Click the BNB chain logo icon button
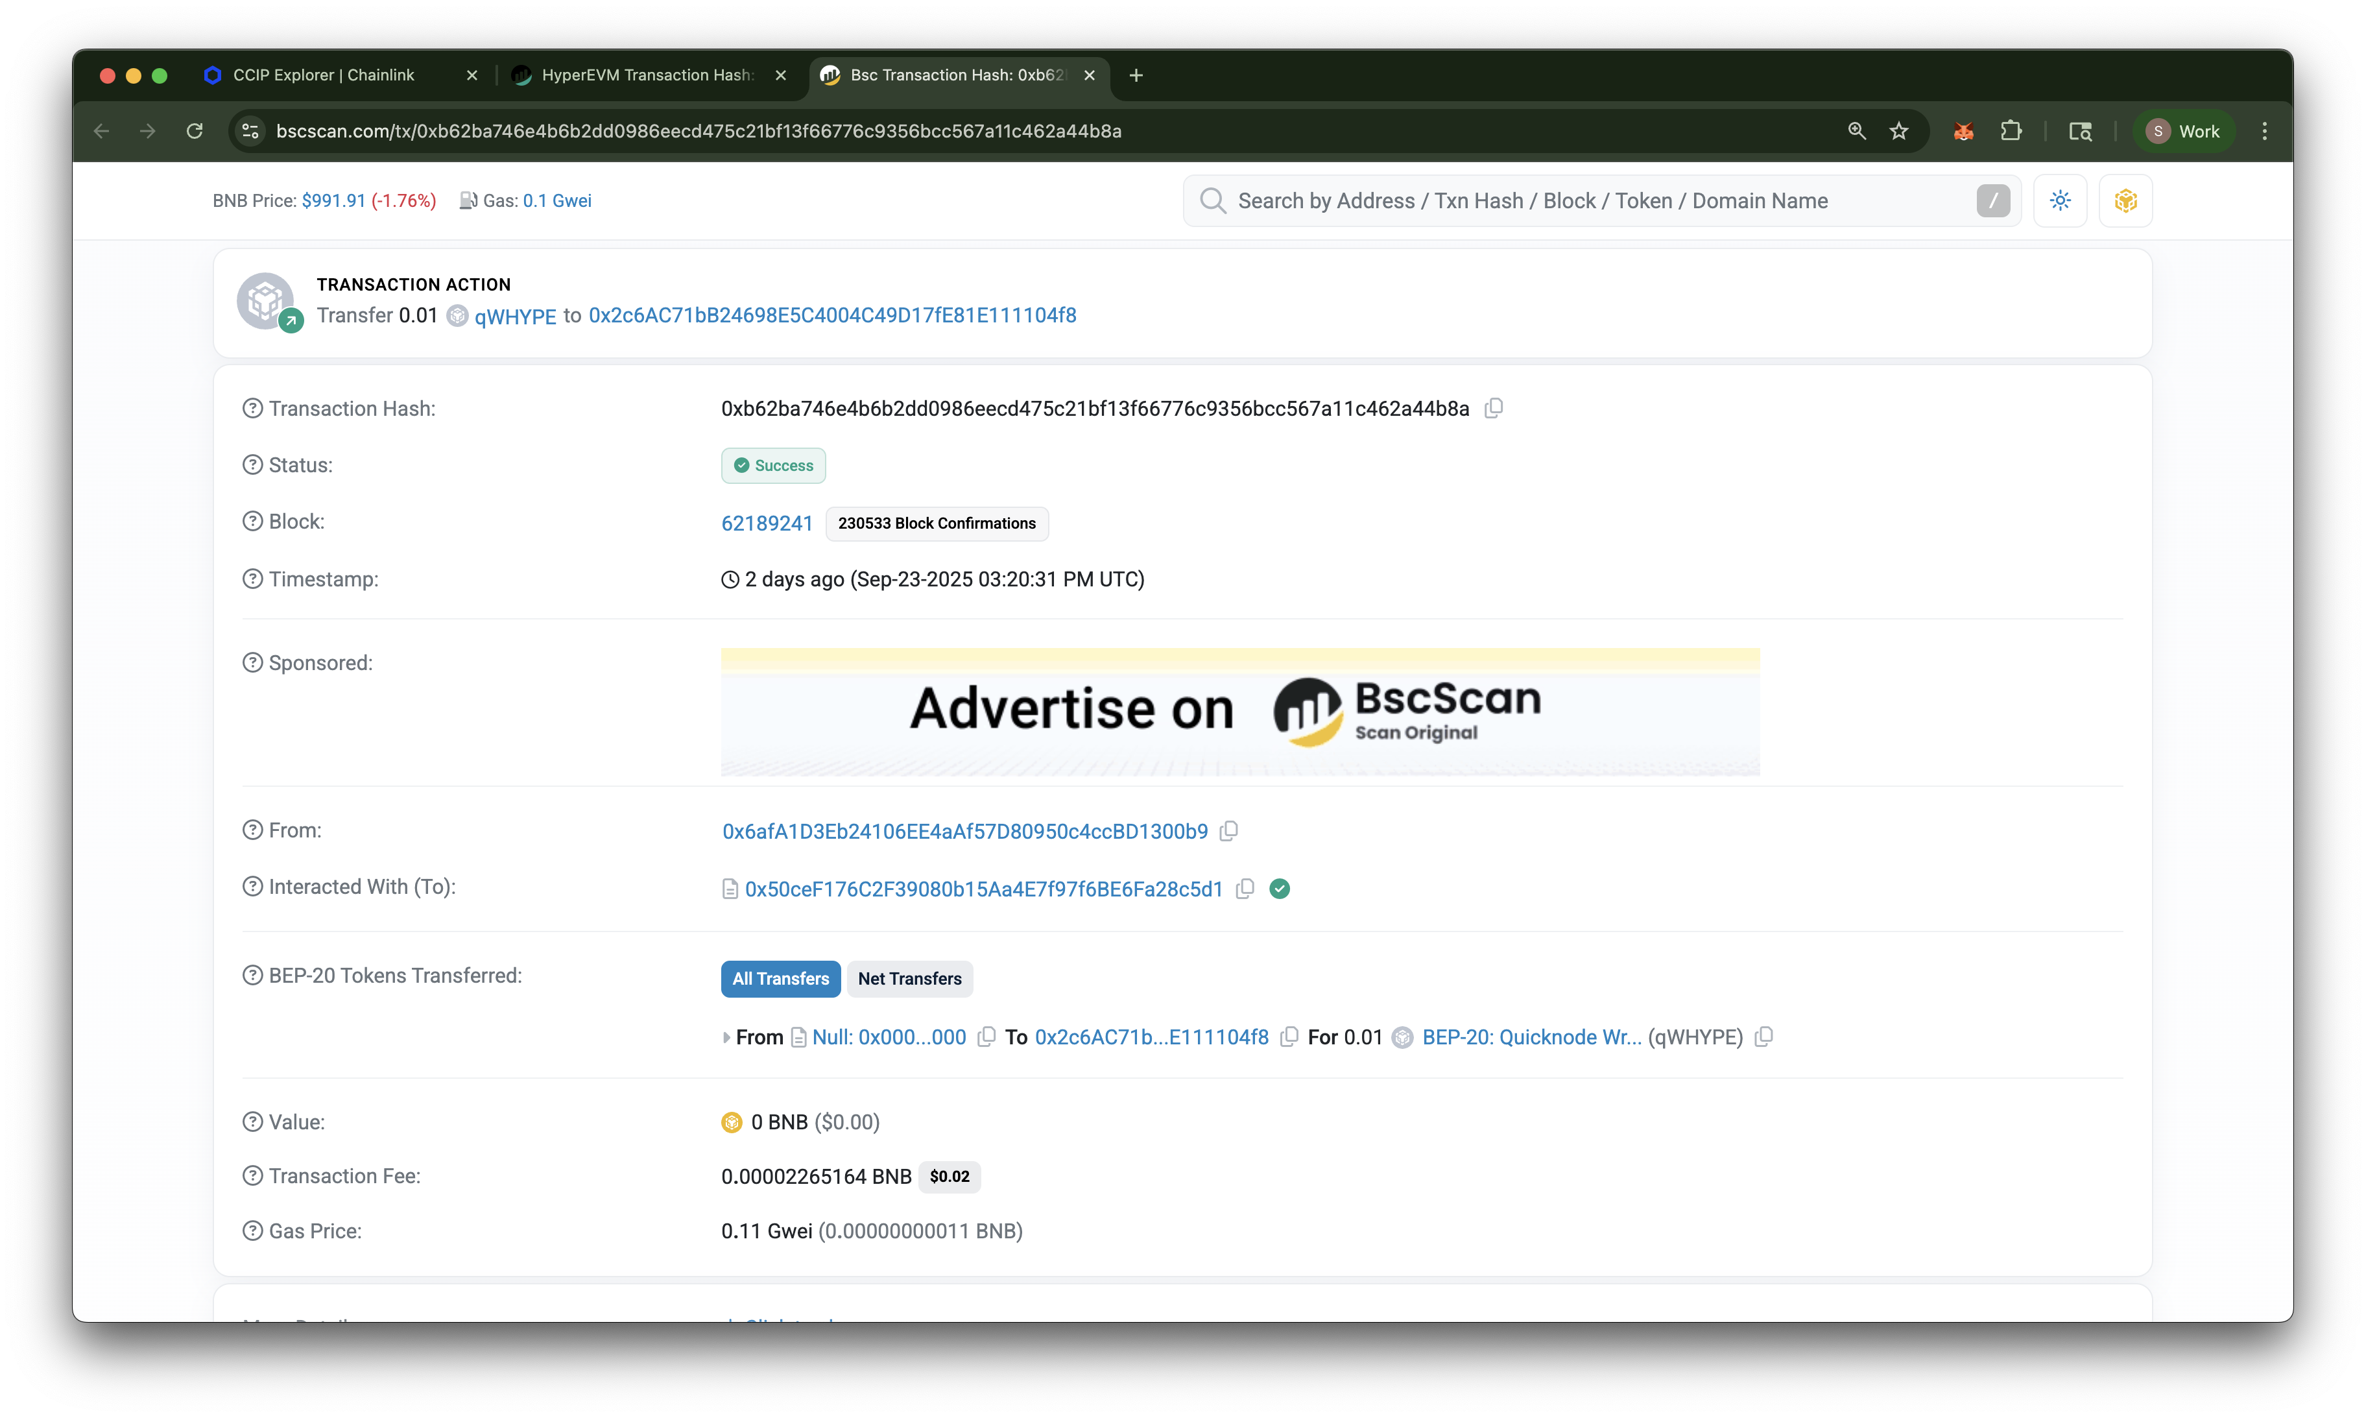Screen dimensions: 2366x1418 (x=2125, y=200)
